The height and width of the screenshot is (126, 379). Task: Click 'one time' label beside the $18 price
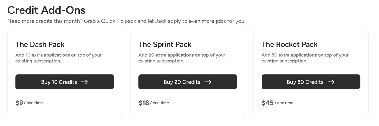[x=161, y=103]
